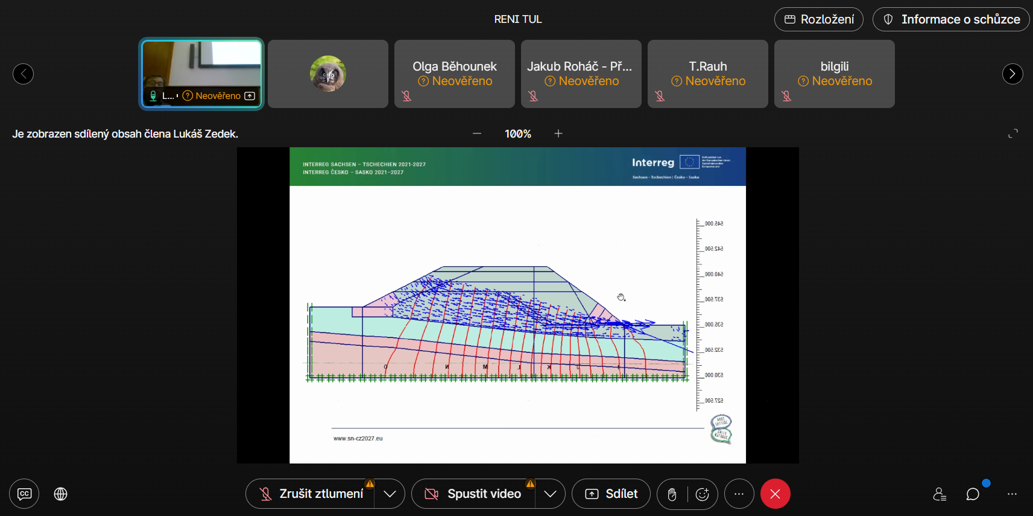This screenshot has width=1033, height=516.
Task: Raise hand using the hand icon
Action: (672, 494)
